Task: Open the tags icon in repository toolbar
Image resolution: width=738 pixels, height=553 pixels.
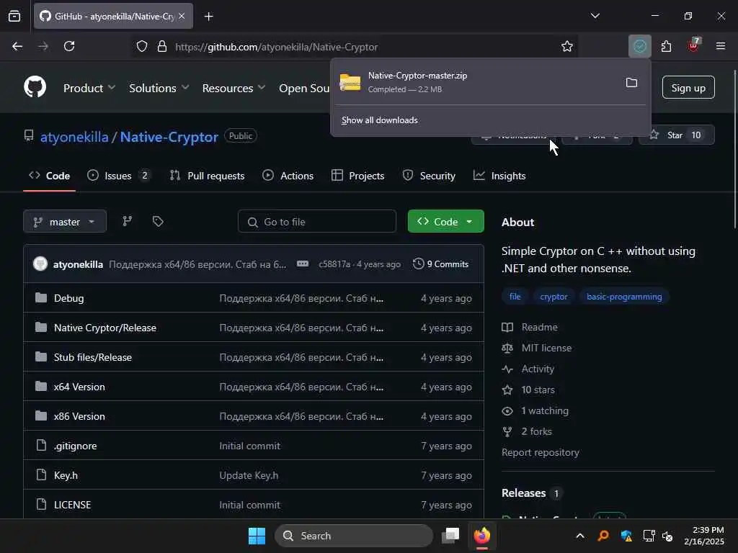Action: [158, 222]
